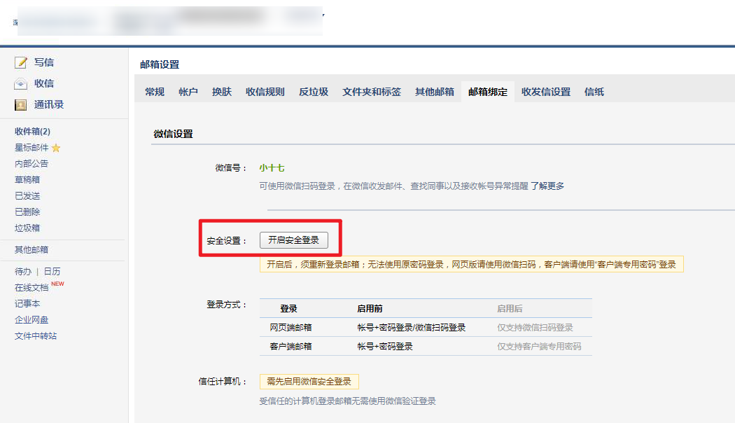Click the 启用后 column header

click(510, 309)
